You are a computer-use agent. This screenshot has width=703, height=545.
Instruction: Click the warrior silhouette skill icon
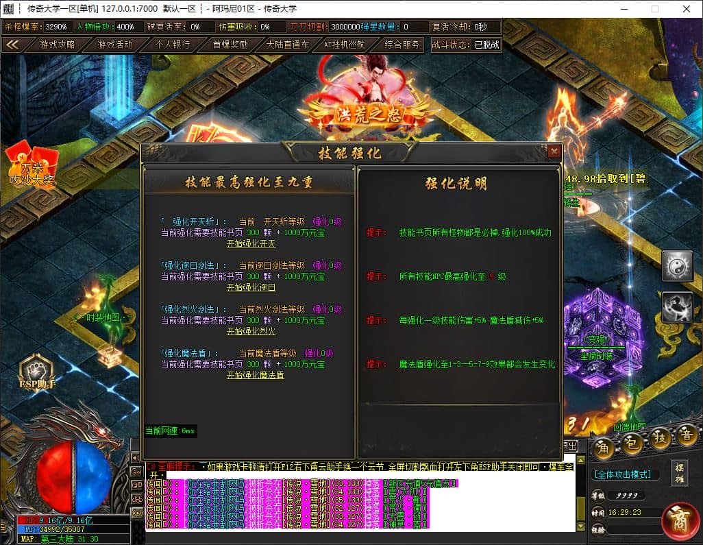pyautogui.click(x=678, y=307)
